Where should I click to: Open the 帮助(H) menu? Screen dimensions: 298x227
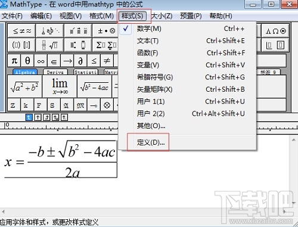[x=221, y=16]
